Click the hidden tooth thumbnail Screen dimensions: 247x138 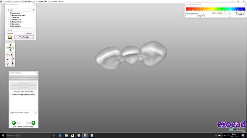click(10, 37)
